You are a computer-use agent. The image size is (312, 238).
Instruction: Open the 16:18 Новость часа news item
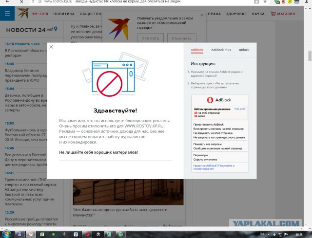(x=26, y=50)
